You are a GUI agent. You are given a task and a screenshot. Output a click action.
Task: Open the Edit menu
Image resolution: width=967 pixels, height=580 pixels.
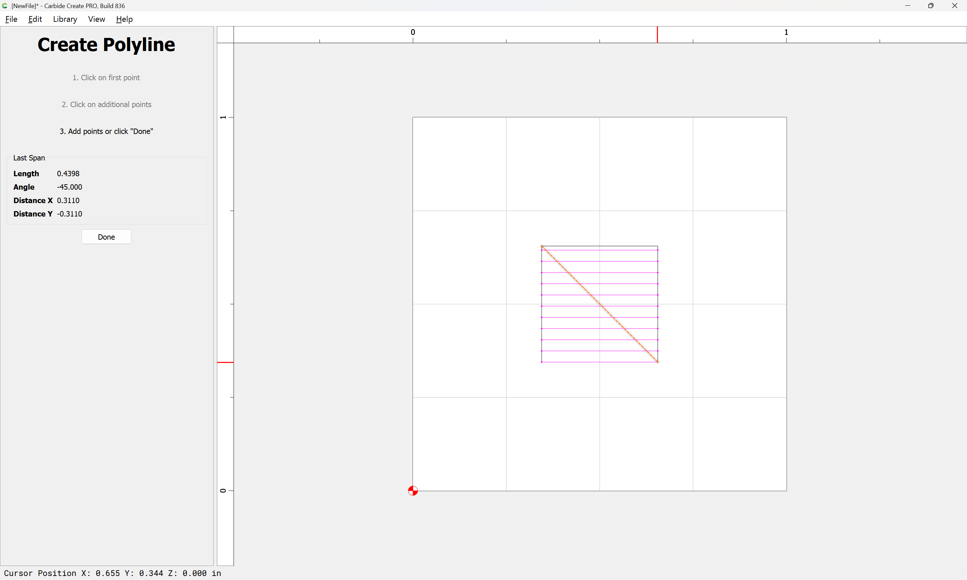[x=35, y=19]
